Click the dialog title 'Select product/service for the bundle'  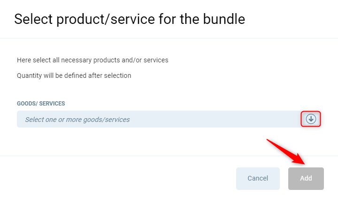tap(130, 19)
